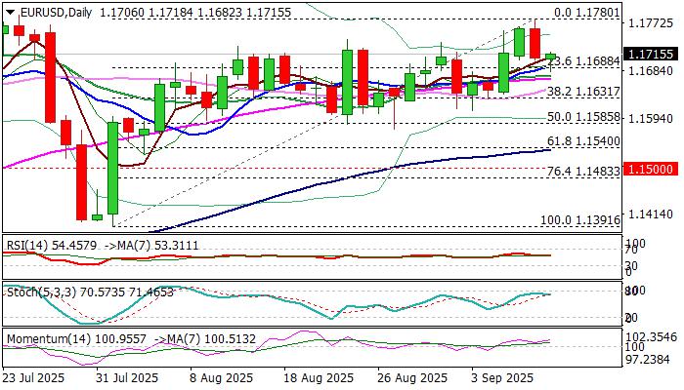Click the current price tag 1.17155
This screenshot has height=390, width=684.
coord(651,55)
